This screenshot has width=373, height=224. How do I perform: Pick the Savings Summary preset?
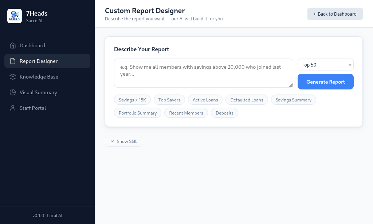click(293, 100)
